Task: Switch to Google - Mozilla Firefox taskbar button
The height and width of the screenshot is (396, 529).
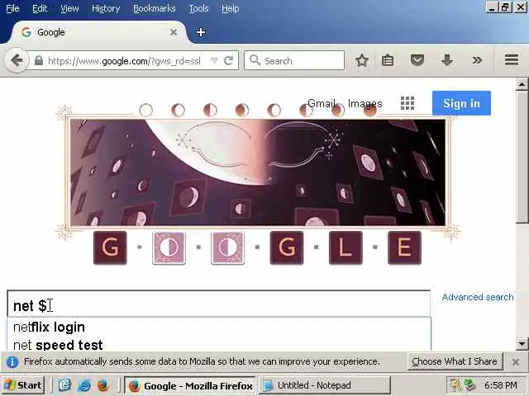Action: click(190, 385)
